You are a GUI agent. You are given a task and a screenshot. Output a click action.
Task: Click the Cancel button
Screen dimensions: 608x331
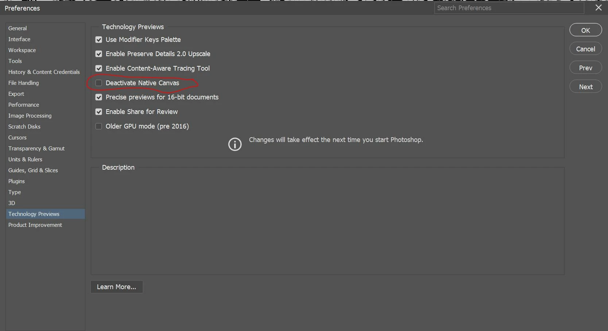click(585, 49)
